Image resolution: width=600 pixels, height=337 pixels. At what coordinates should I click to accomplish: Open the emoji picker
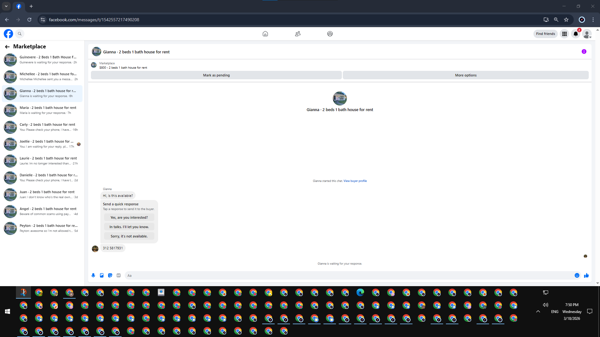click(x=577, y=275)
